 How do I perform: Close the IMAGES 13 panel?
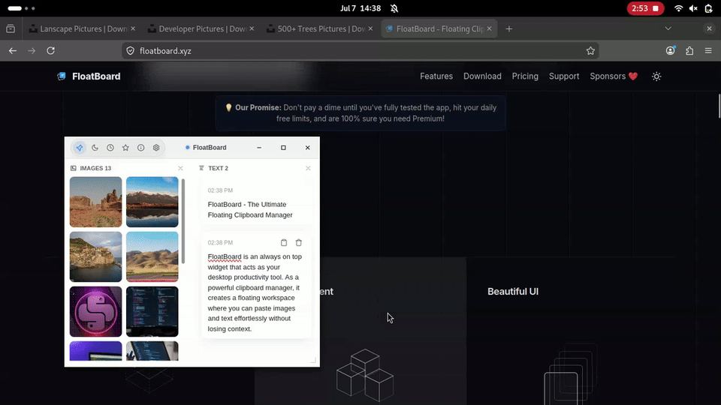pyautogui.click(x=180, y=168)
